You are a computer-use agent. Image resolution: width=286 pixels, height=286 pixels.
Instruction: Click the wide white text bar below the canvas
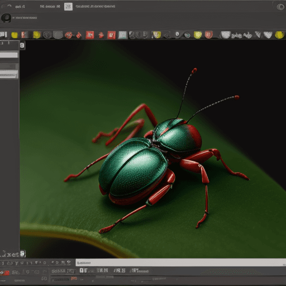(180, 263)
